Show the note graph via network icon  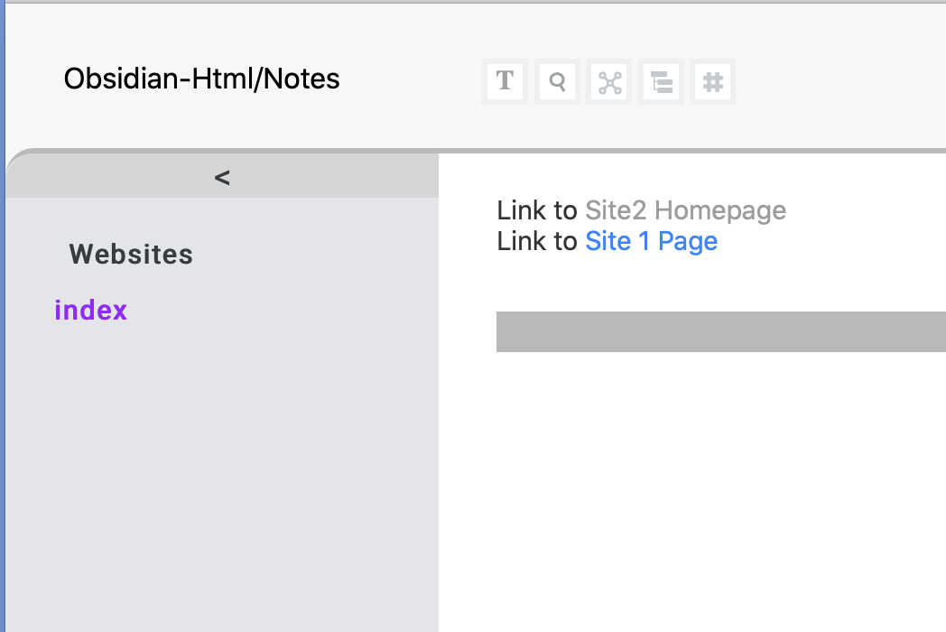coord(608,81)
